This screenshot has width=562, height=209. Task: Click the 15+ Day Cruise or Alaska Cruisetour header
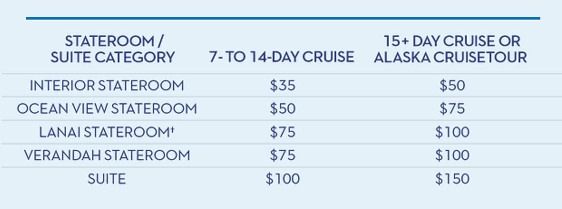click(x=450, y=49)
